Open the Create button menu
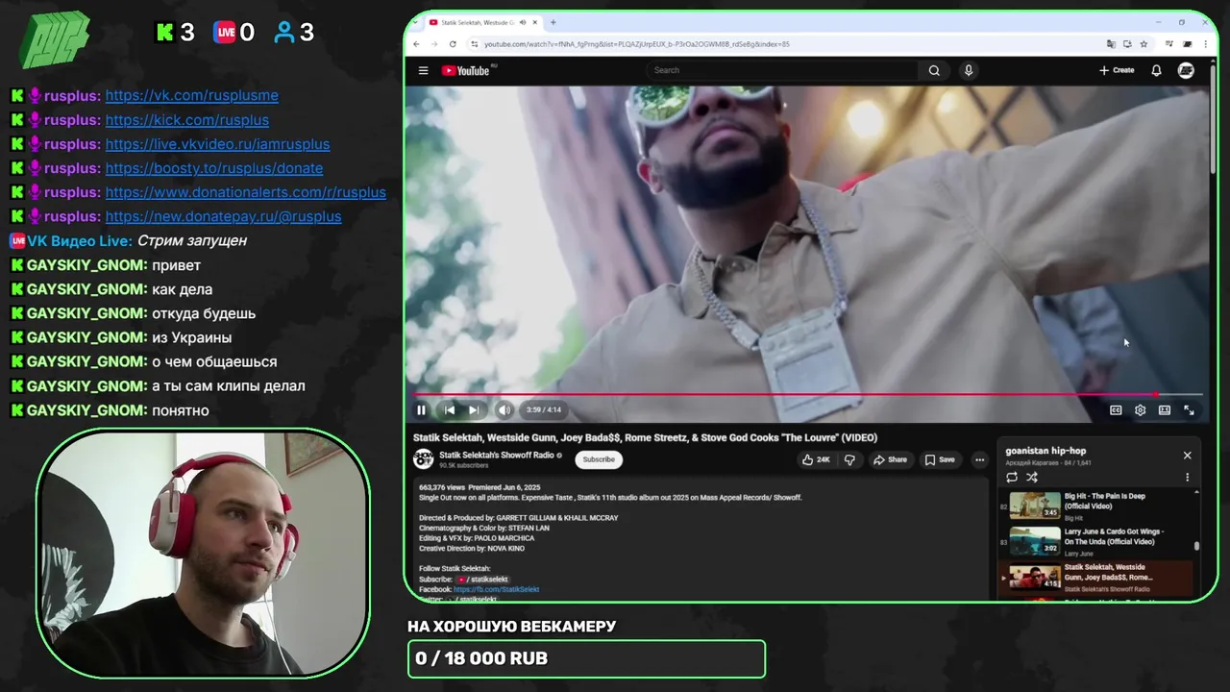The width and height of the screenshot is (1230, 692). [1117, 70]
